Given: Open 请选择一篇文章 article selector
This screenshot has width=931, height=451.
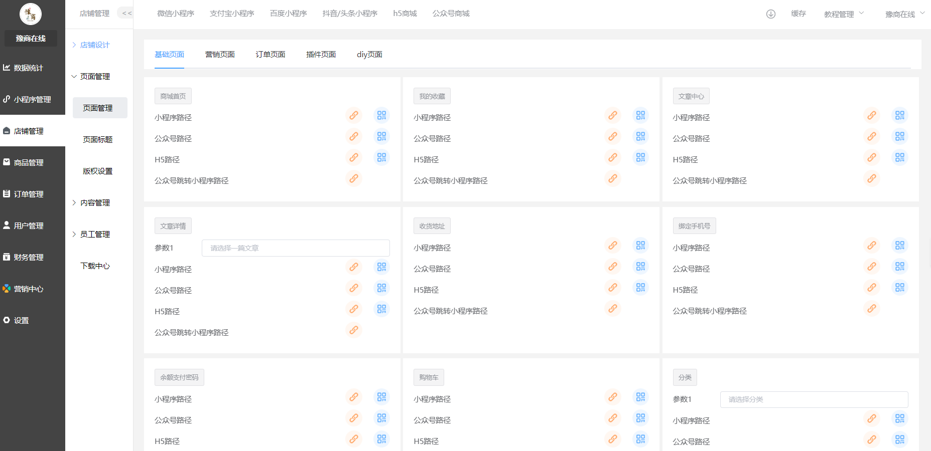Looking at the screenshot, I should pyautogui.click(x=296, y=248).
